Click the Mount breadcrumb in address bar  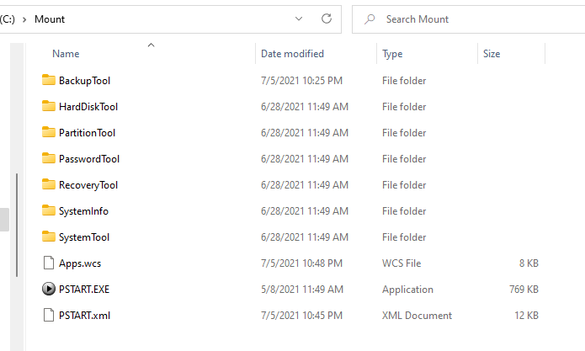click(x=50, y=19)
